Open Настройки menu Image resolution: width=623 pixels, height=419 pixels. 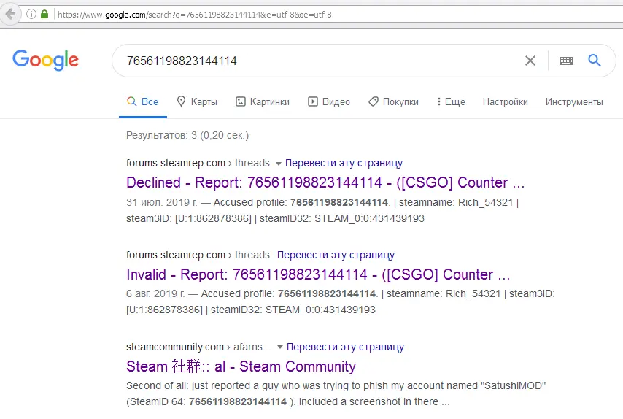(506, 101)
